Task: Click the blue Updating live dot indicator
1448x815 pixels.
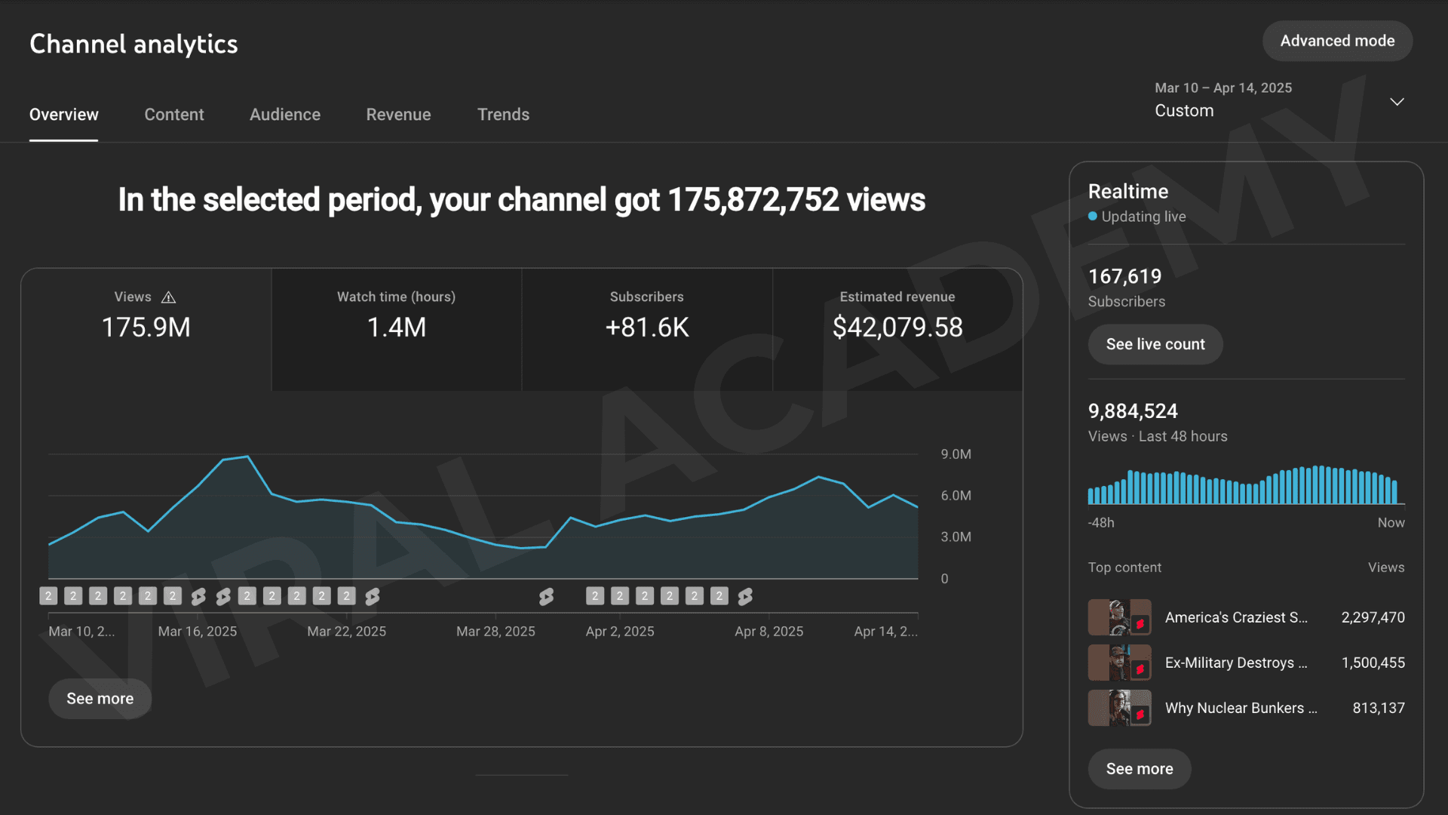Action: [1093, 217]
